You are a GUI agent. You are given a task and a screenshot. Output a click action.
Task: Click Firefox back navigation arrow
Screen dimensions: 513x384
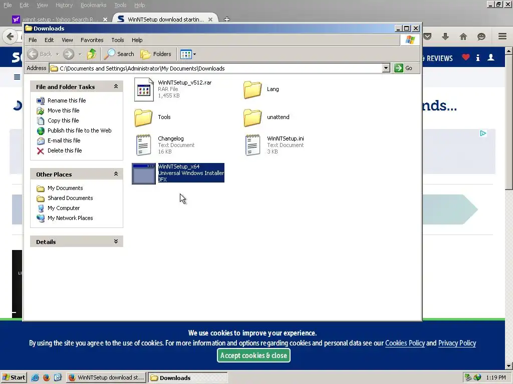(x=10, y=36)
